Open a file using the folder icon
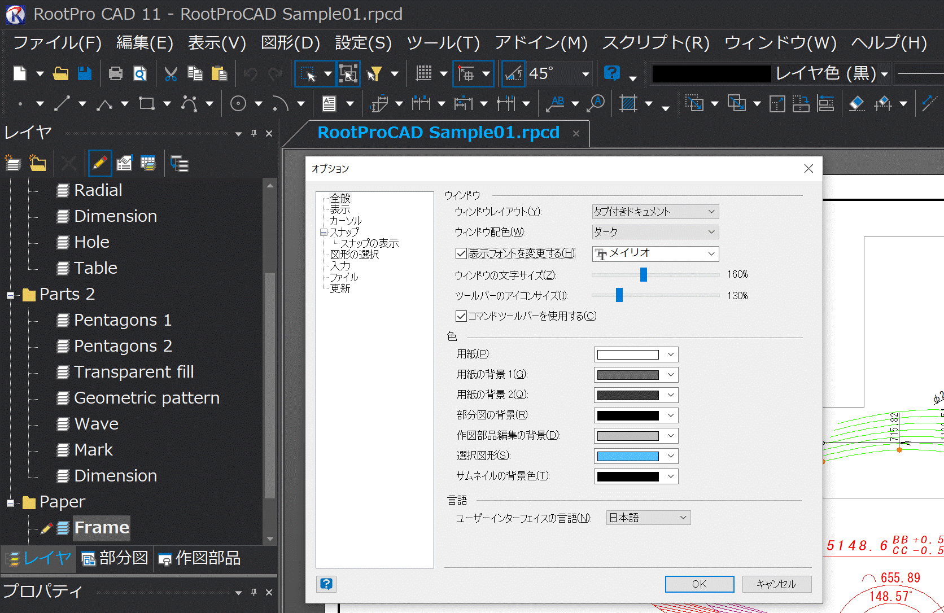The width and height of the screenshot is (944, 613). (60, 73)
